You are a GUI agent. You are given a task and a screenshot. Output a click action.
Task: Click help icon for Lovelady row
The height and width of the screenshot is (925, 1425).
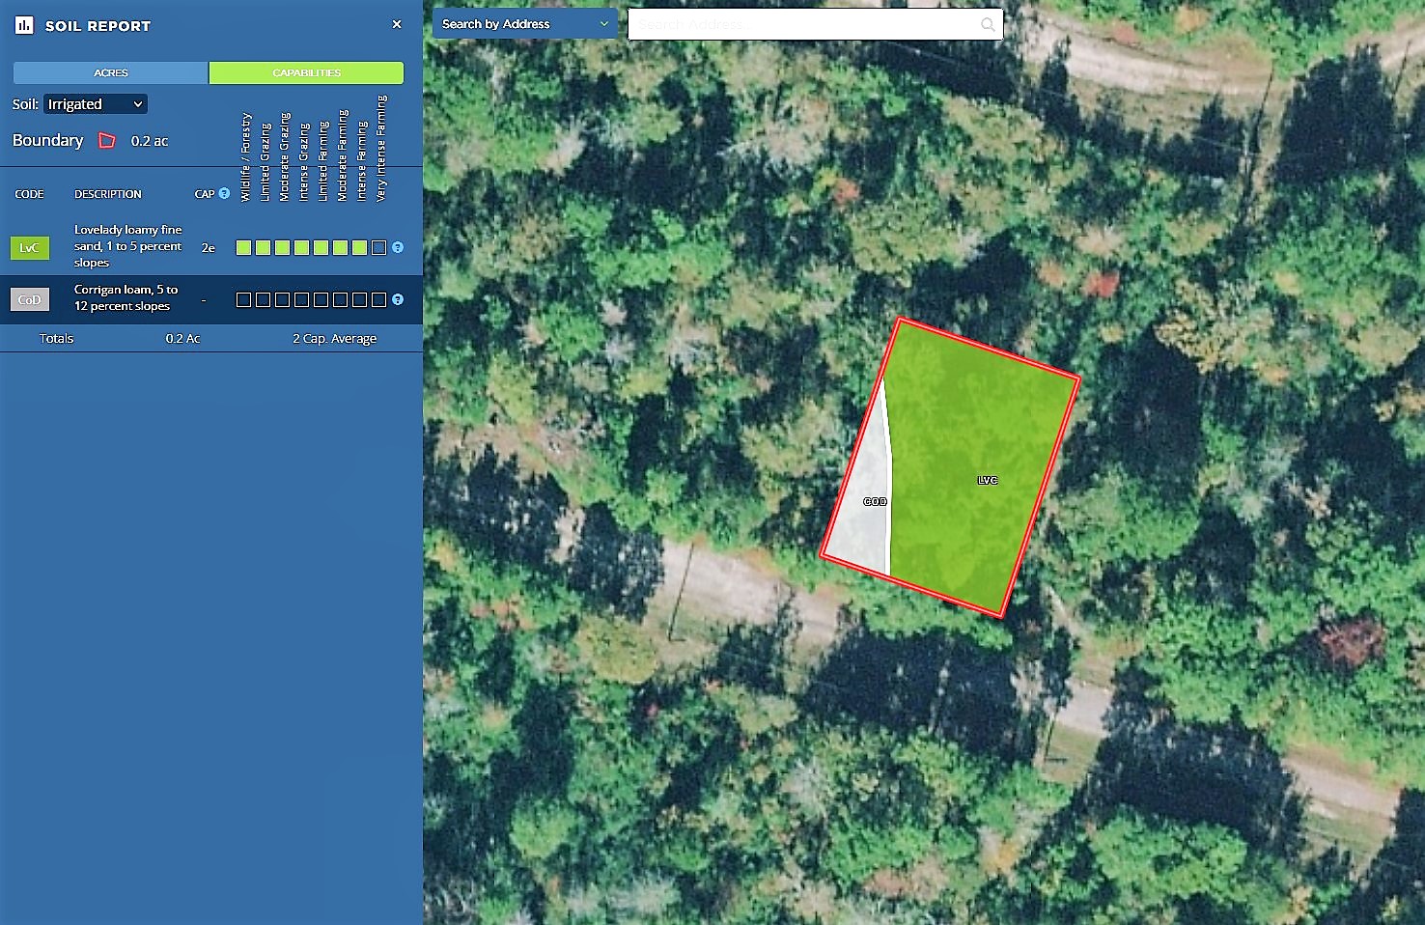pyautogui.click(x=398, y=247)
